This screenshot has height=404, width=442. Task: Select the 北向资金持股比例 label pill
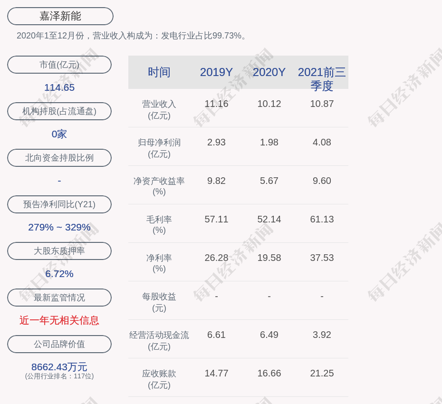pos(59,158)
